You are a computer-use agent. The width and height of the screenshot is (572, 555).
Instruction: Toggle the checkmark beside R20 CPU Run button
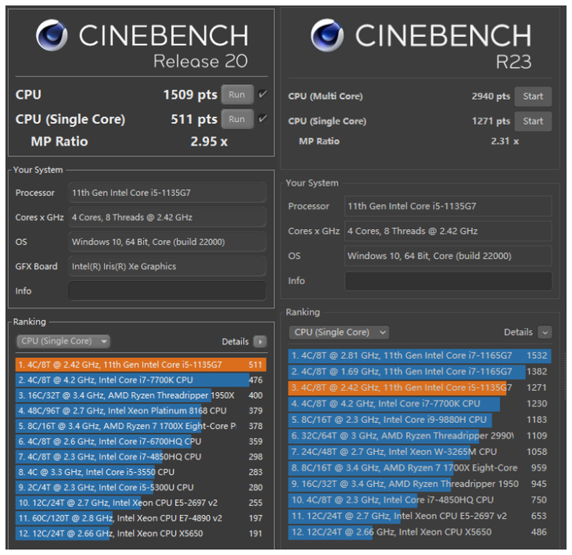262,95
